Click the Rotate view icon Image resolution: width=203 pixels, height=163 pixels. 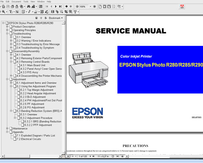pyautogui.click(x=119, y=6)
